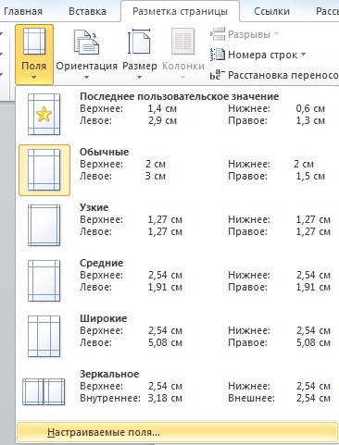Click the Колонки label text
Screen dimensions: 339x445
click(183, 66)
